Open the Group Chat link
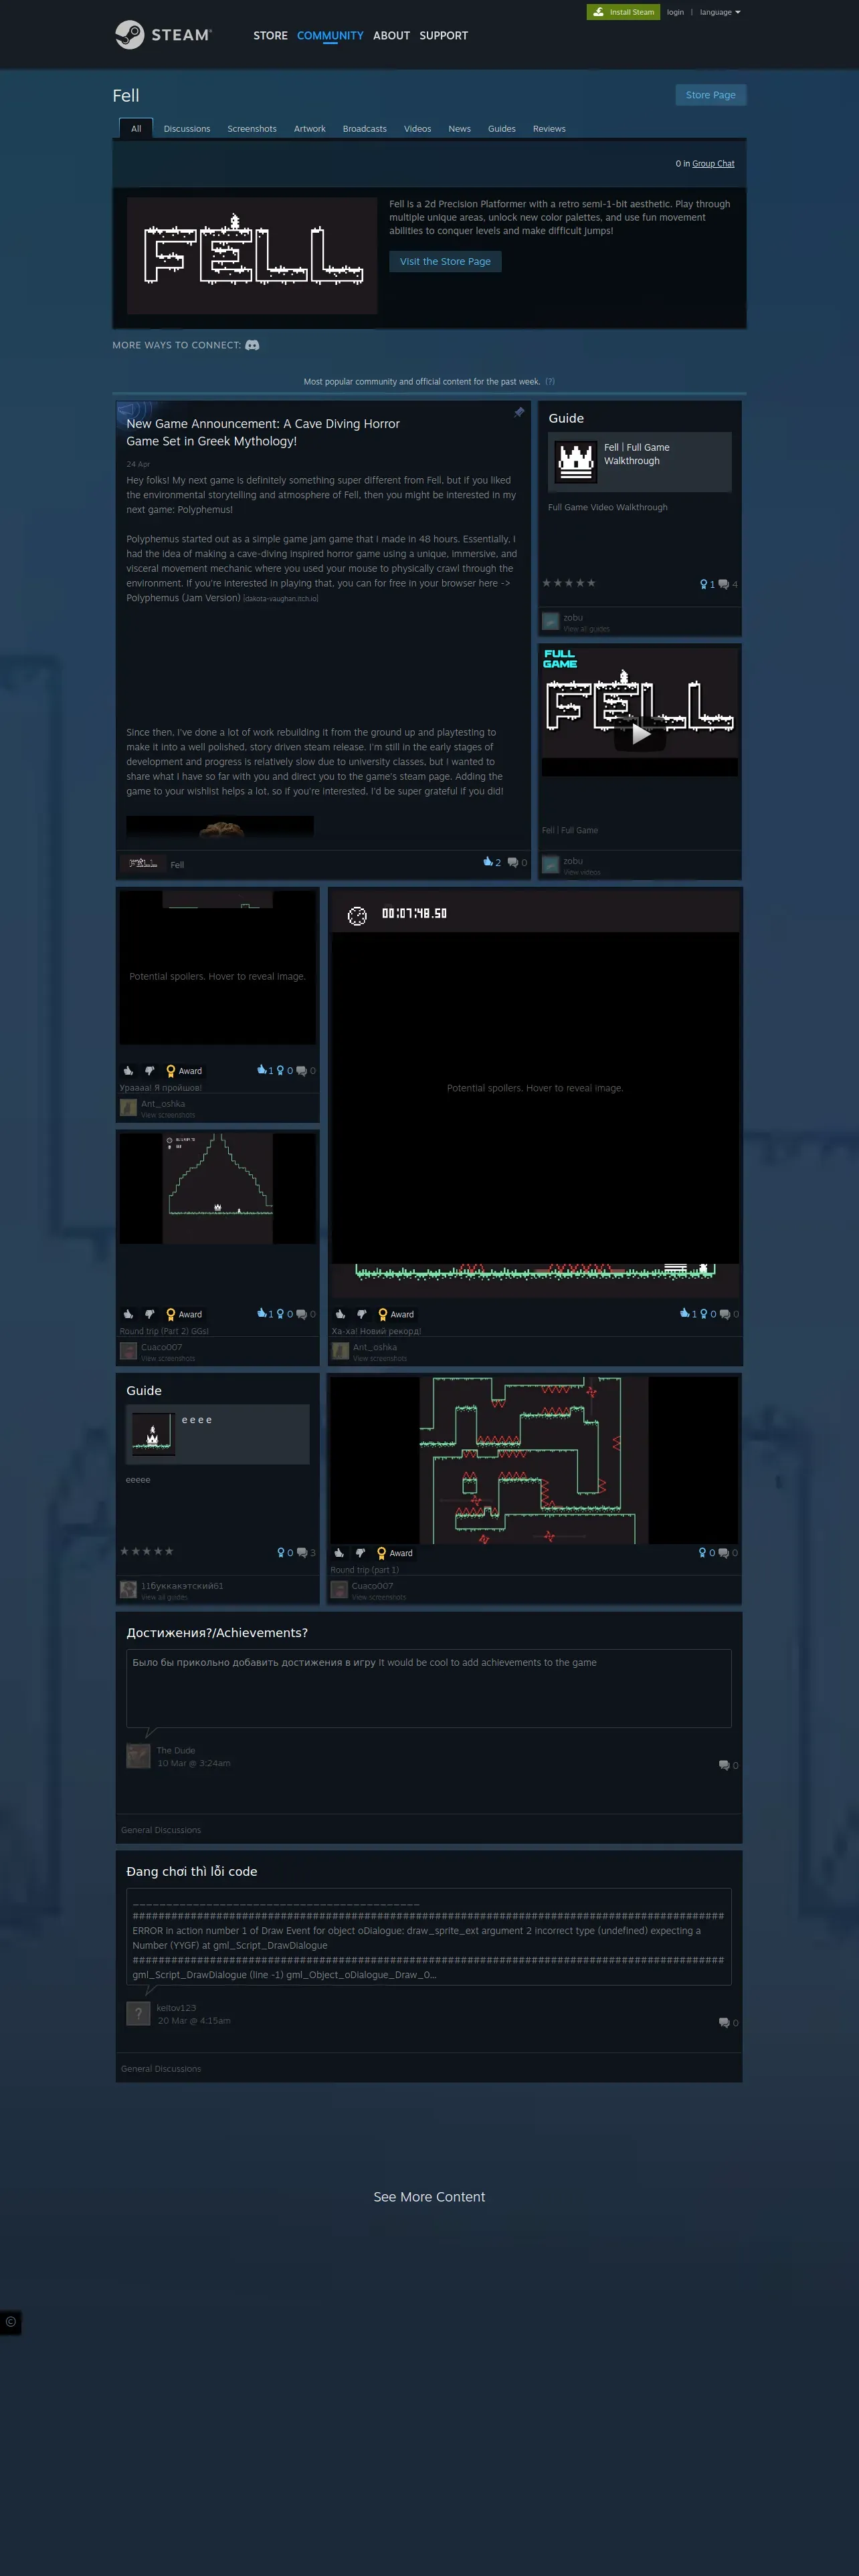 tap(713, 164)
